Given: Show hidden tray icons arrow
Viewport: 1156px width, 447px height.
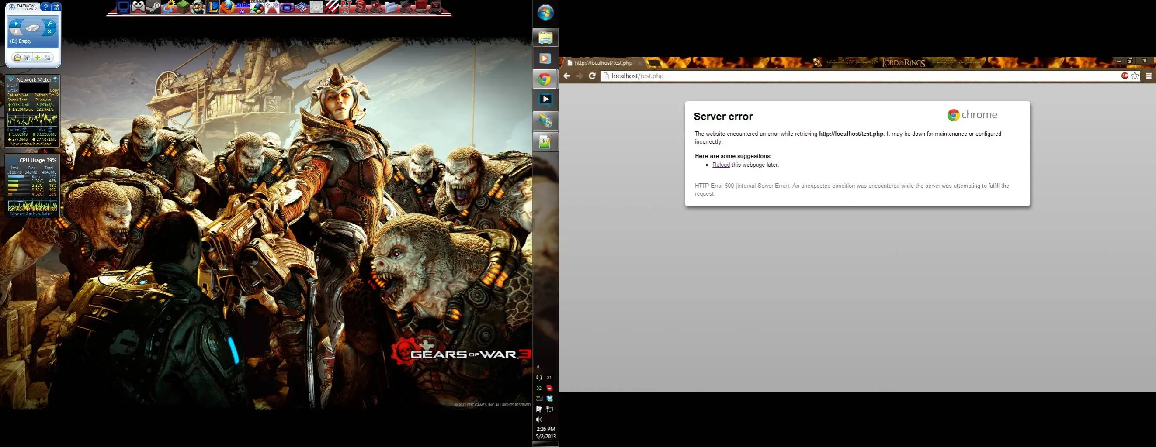Looking at the screenshot, I should point(538,367).
